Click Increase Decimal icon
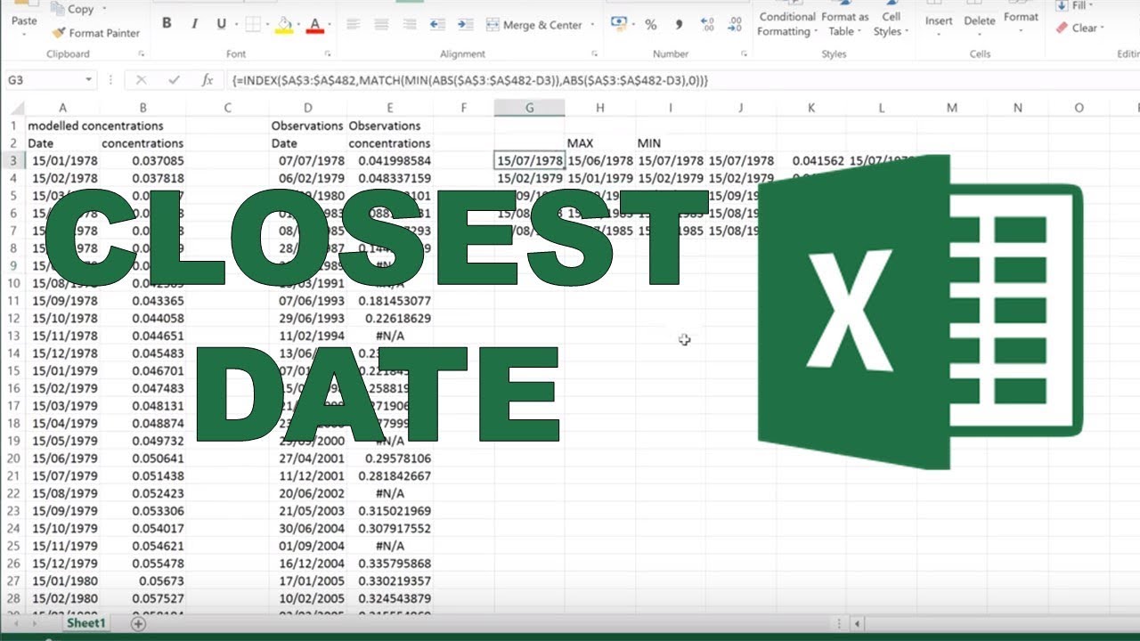 click(x=708, y=25)
